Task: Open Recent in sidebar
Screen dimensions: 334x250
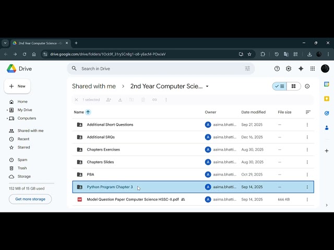Action: (23, 139)
